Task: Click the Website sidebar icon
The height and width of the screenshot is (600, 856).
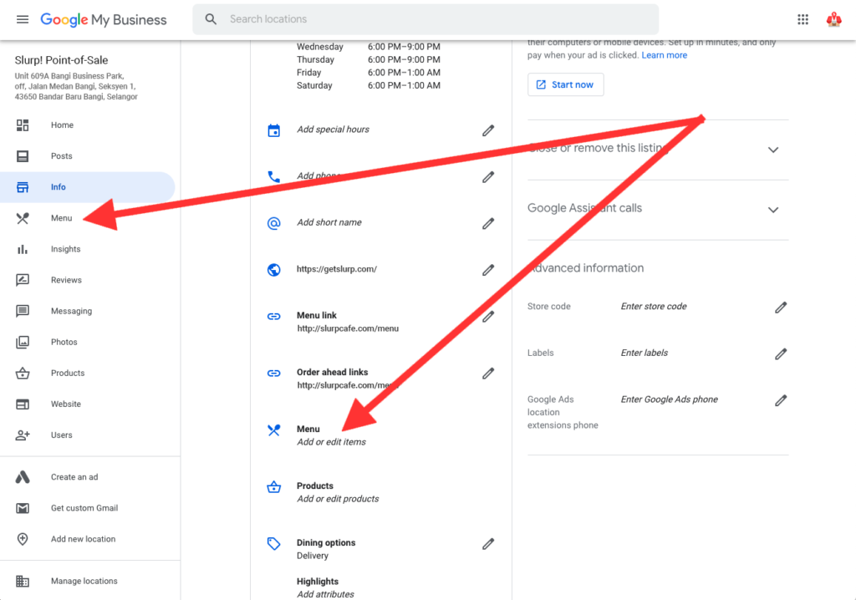Action: 23,404
